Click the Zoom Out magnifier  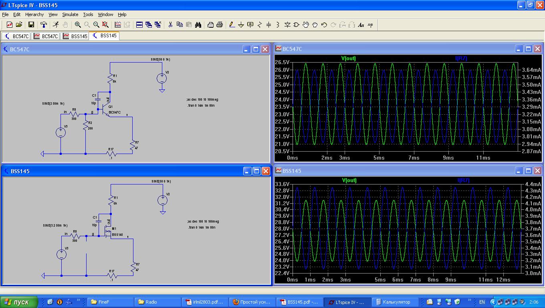(96, 25)
